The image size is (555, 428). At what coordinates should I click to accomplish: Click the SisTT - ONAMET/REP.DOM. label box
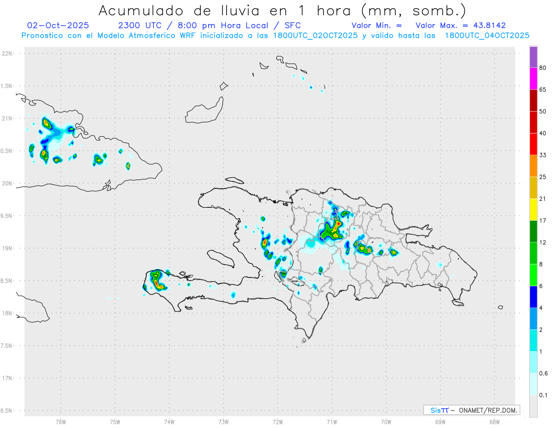click(x=471, y=410)
